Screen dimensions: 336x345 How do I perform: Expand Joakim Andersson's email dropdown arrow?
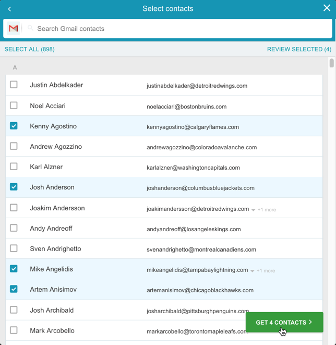pyautogui.click(x=253, y=210)
